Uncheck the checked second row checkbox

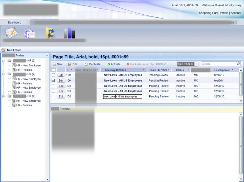click(x=53, y=81)
